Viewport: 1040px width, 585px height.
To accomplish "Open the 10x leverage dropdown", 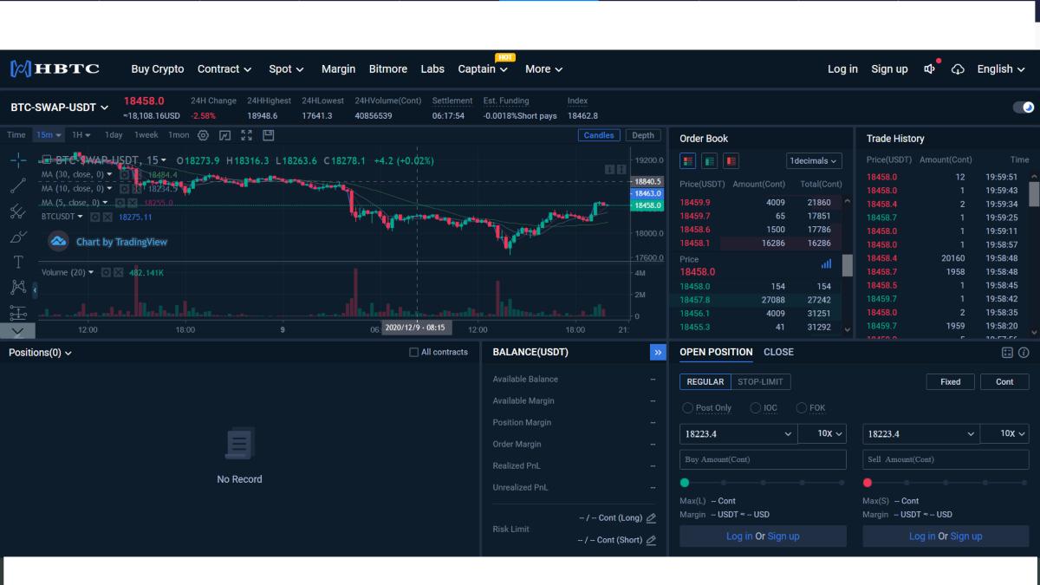I will 822,433.
